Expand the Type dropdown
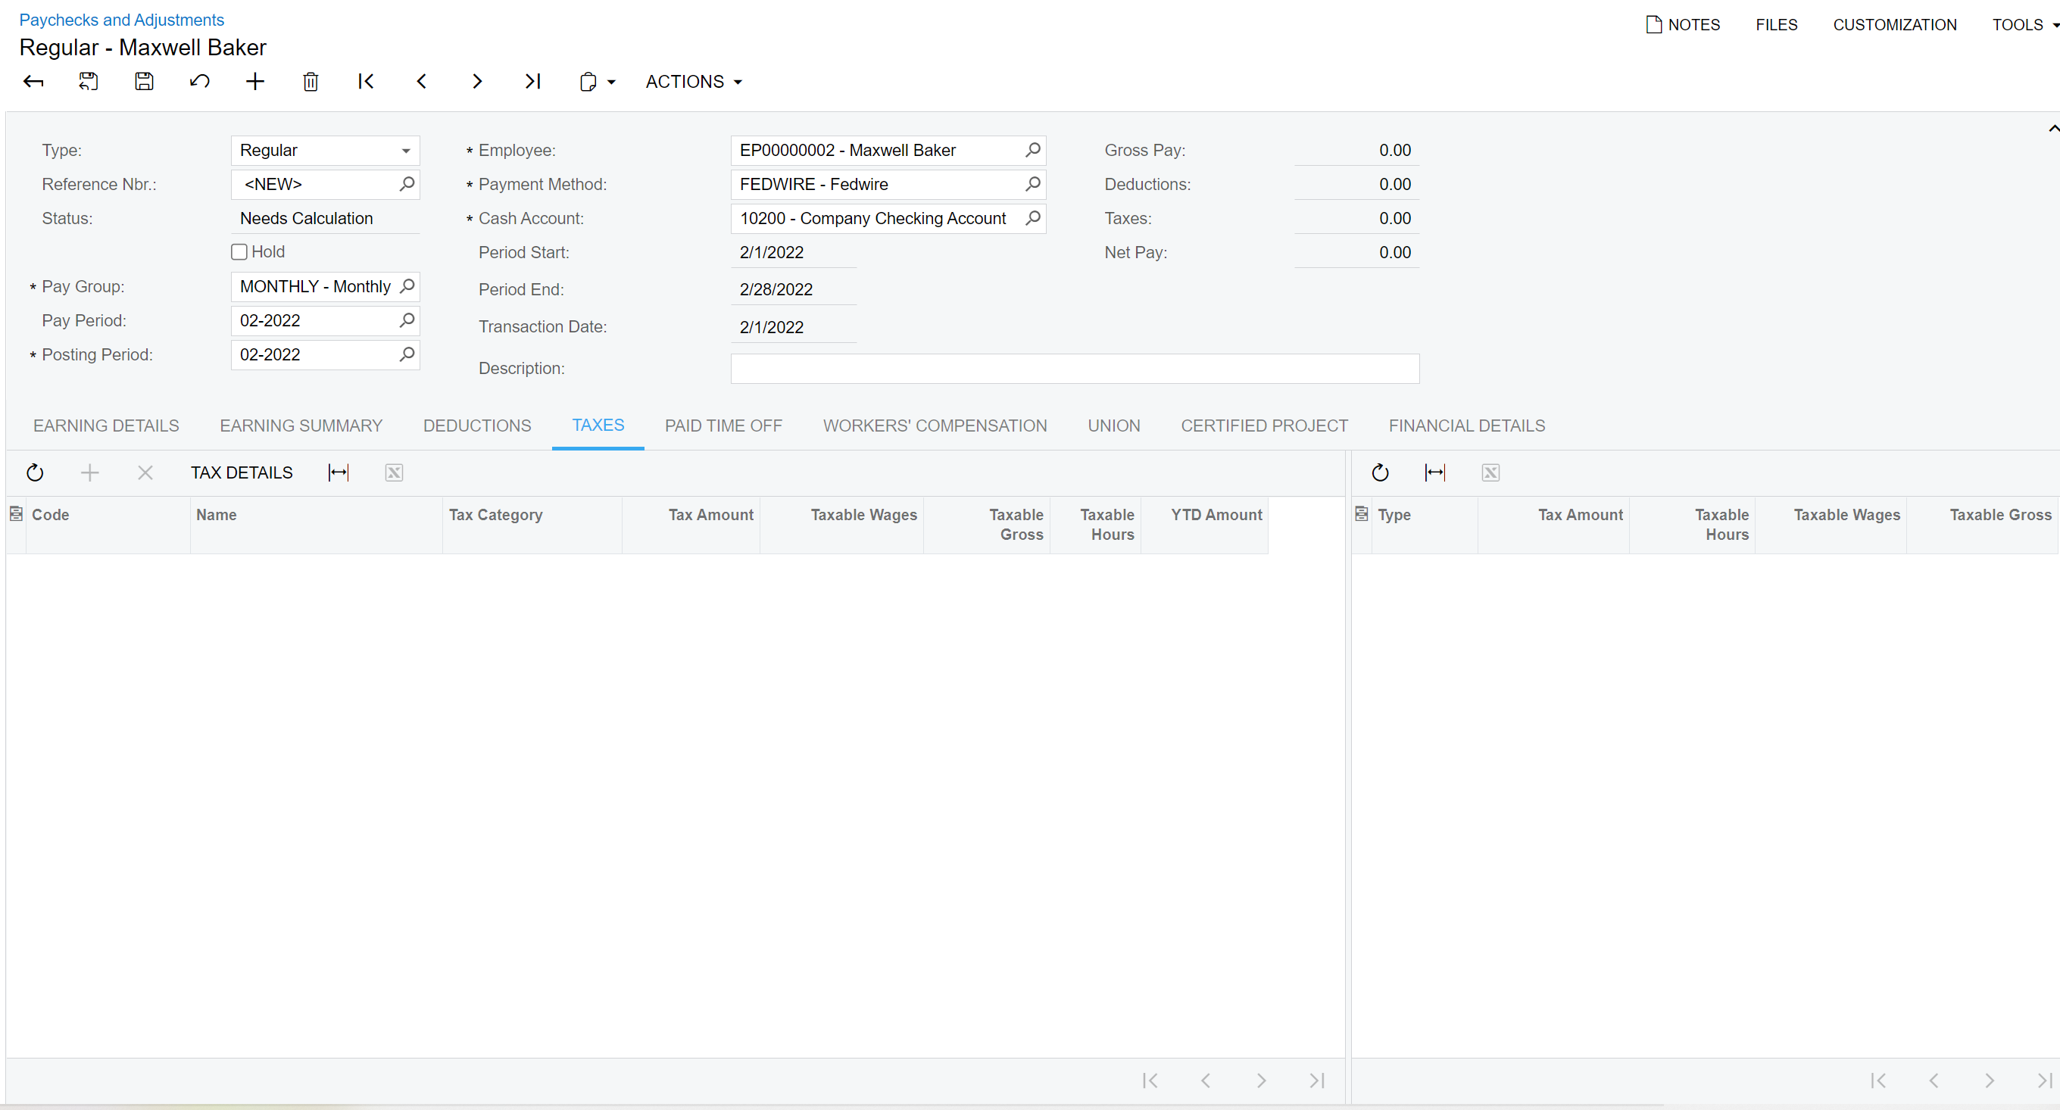 click(405, 151)
